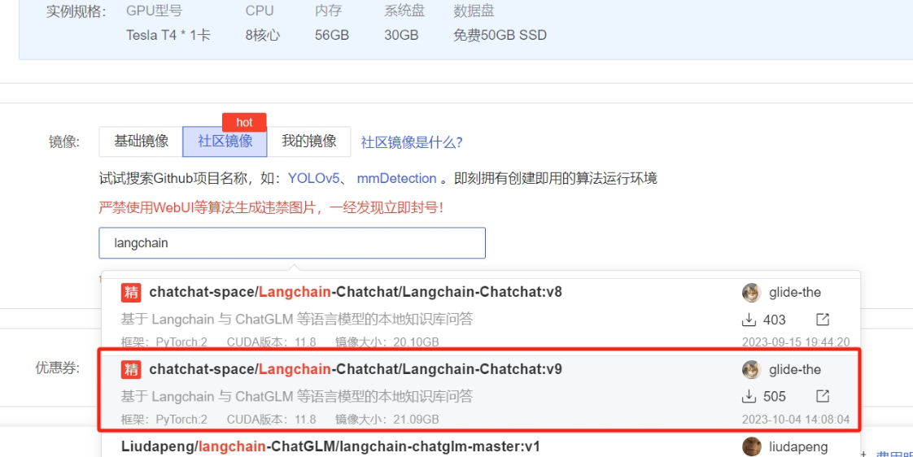Click the glide-the author name in v8 row
Viewport: 913px width, 457px height.
tap(795, 292)
